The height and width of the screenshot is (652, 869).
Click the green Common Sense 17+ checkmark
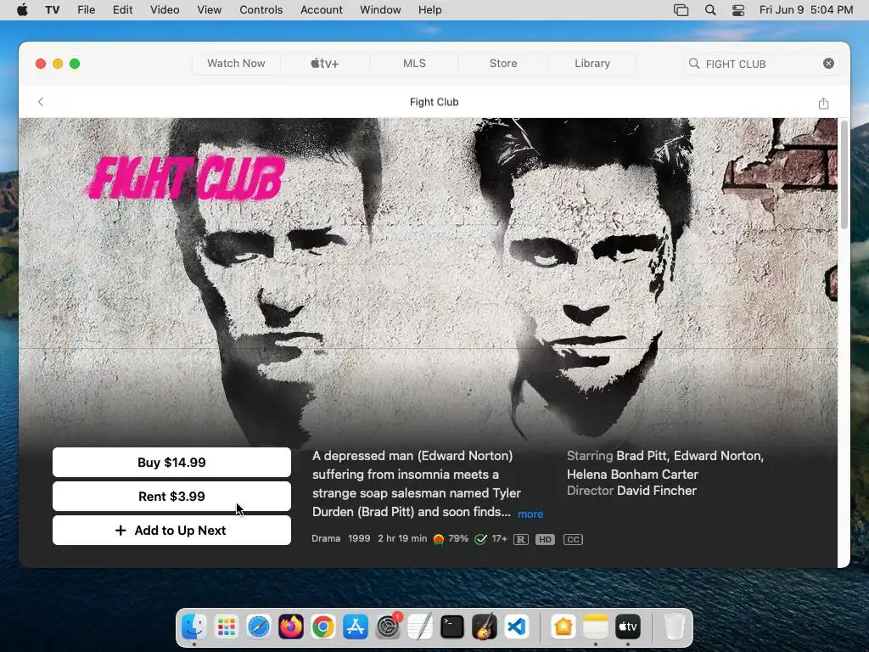(480, 539)
